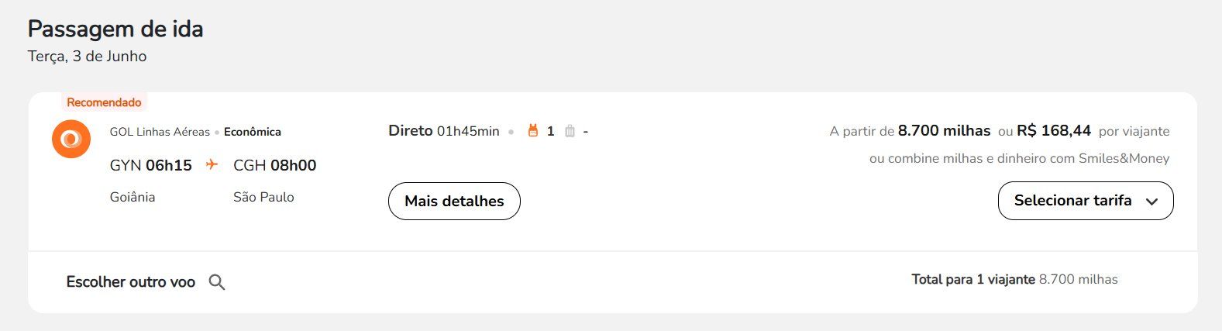Click the R$ 168,44 cash price
Viewport: 1222px width, 331px height.
tap(1054, 131)
